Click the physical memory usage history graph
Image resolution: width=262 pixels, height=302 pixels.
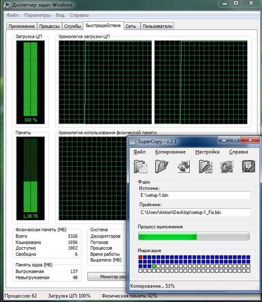[93, 178]
